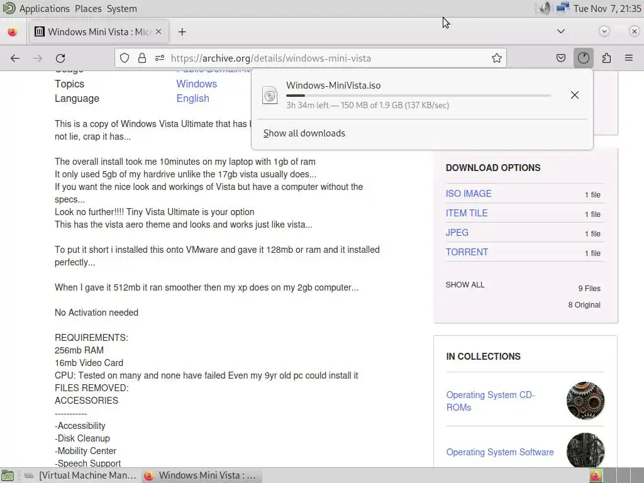Viewport: 644px width, 483px height.
Task: Open the ITEM TILE download option
Action: (467, 213)
